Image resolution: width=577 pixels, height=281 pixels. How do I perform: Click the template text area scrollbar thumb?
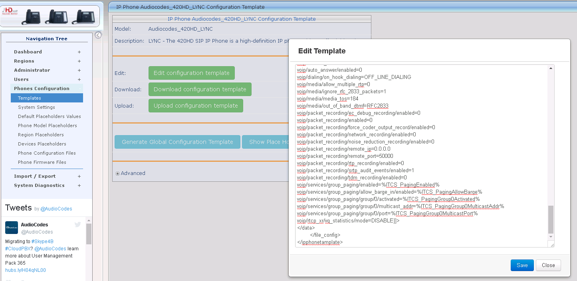point(551,220)
